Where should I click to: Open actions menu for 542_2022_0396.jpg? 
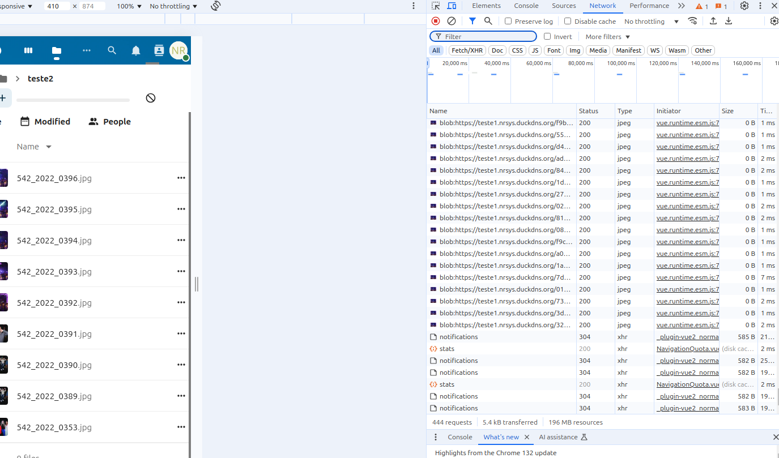tap(181, 178)
